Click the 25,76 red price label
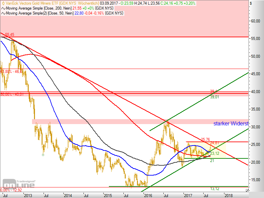Viewport: 264px width, 198px height. pos(205,139)
